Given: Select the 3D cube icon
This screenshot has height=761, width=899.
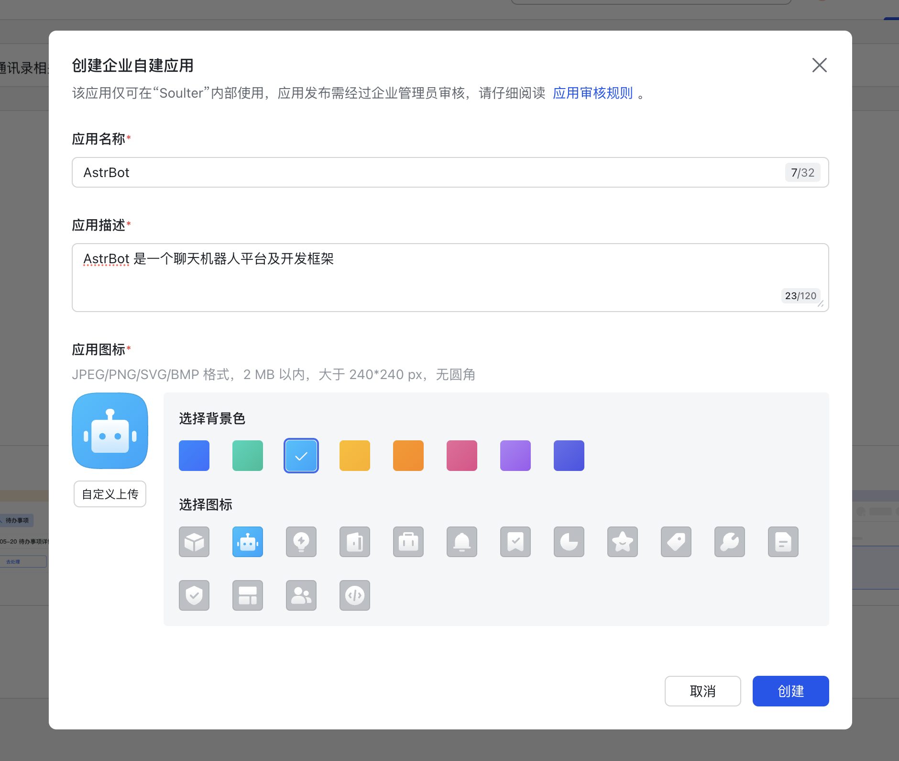Looking at the screenshot, I should click(x=194, y=542).
